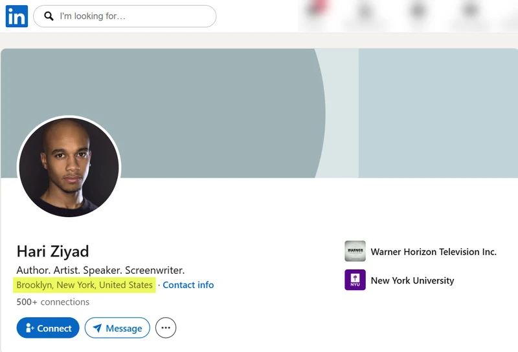Select the highlighted Brooklyn, New York location

click(x=85, y=285)
